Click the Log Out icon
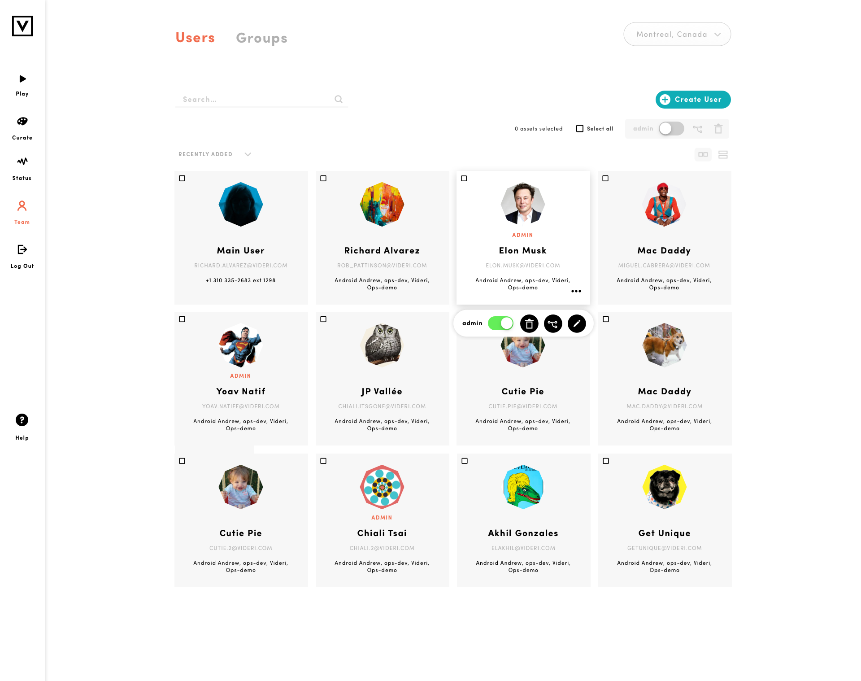861x681 pixels. coord(22,249)
